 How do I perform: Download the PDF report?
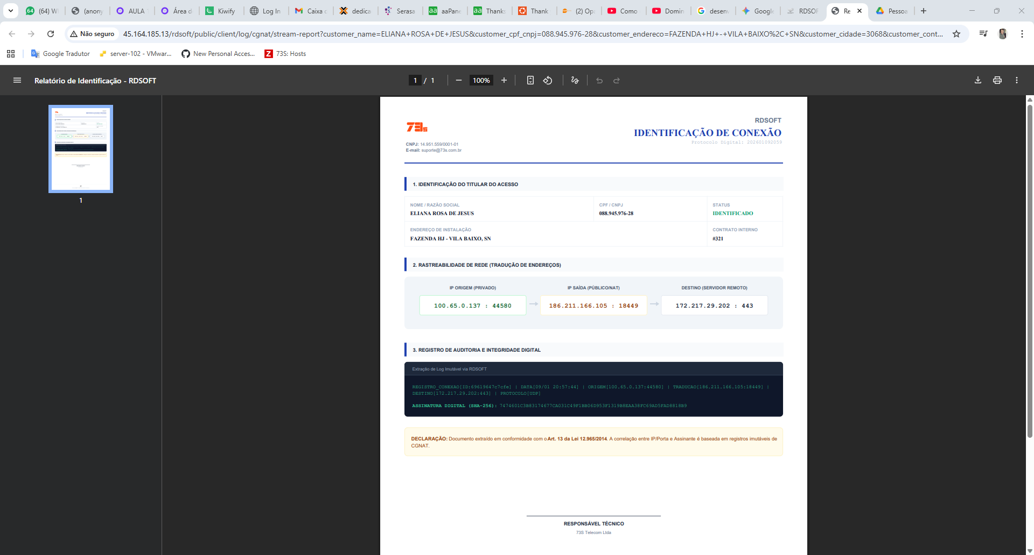pos(978,80)
